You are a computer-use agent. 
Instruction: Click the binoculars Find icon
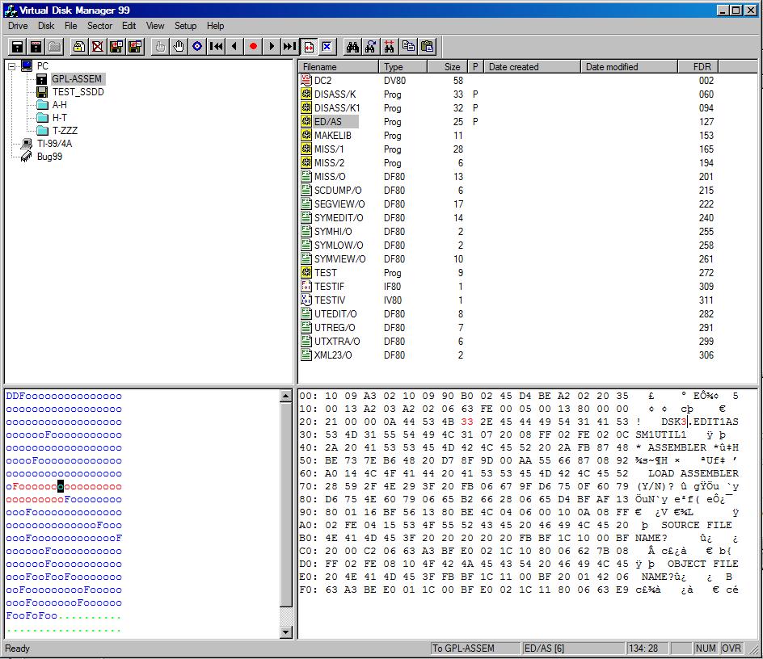point(352,47)
